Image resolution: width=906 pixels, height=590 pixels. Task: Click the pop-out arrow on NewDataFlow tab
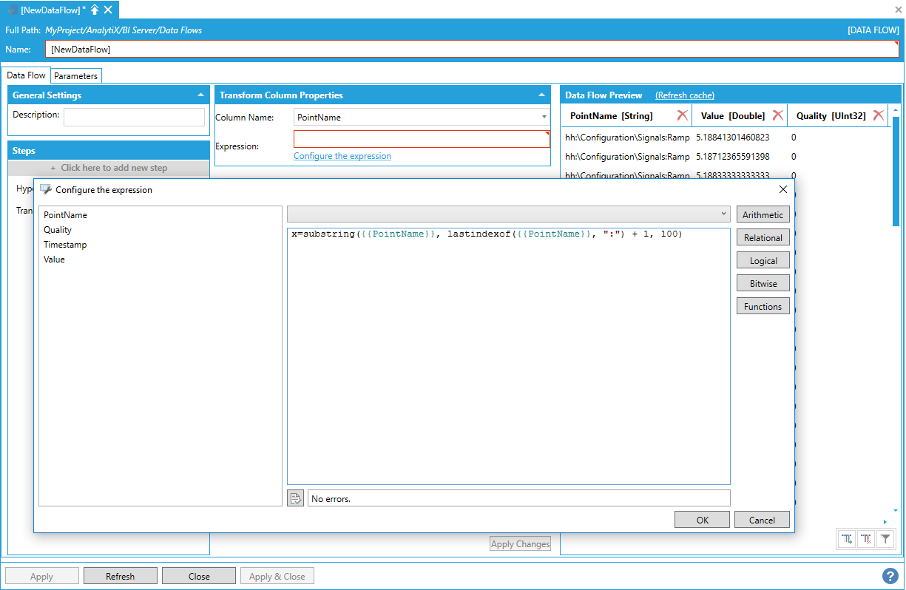(x=95, y=10)
